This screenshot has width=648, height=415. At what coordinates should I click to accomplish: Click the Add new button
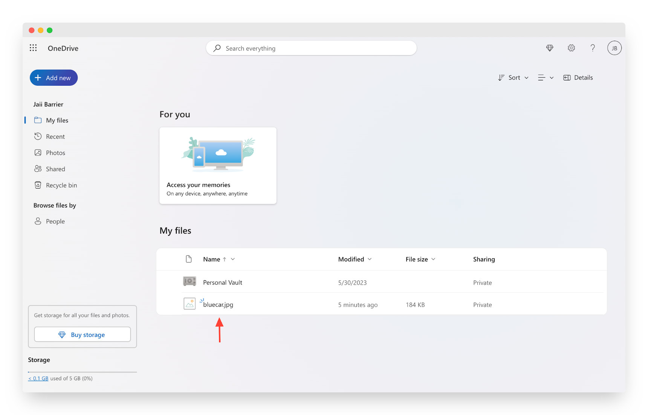point(53,78)
